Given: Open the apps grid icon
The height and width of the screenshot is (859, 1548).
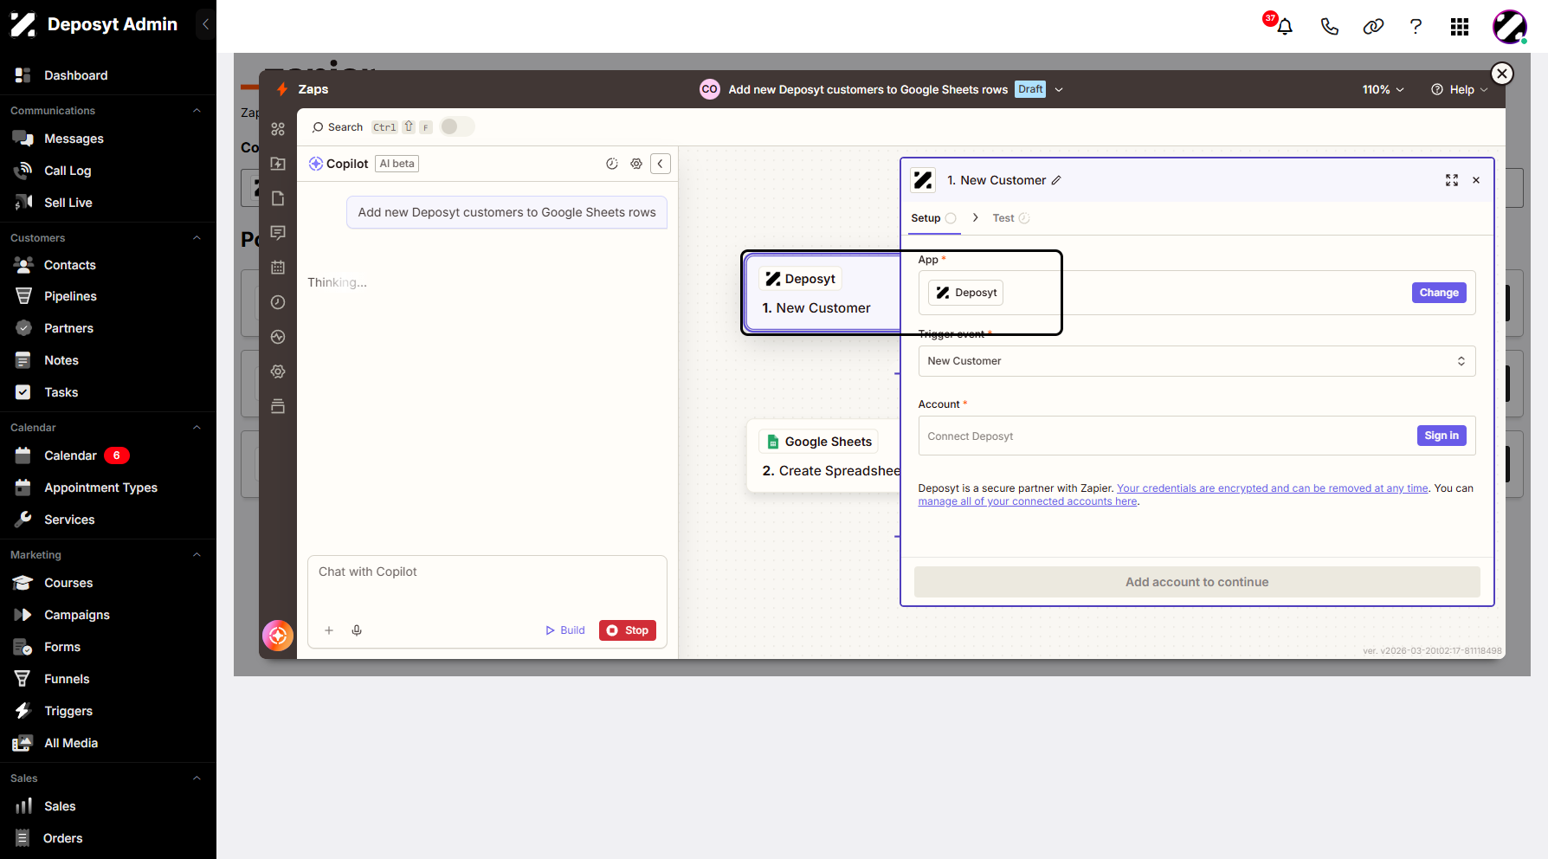Looking at the screenshot, I should 1460,27.
